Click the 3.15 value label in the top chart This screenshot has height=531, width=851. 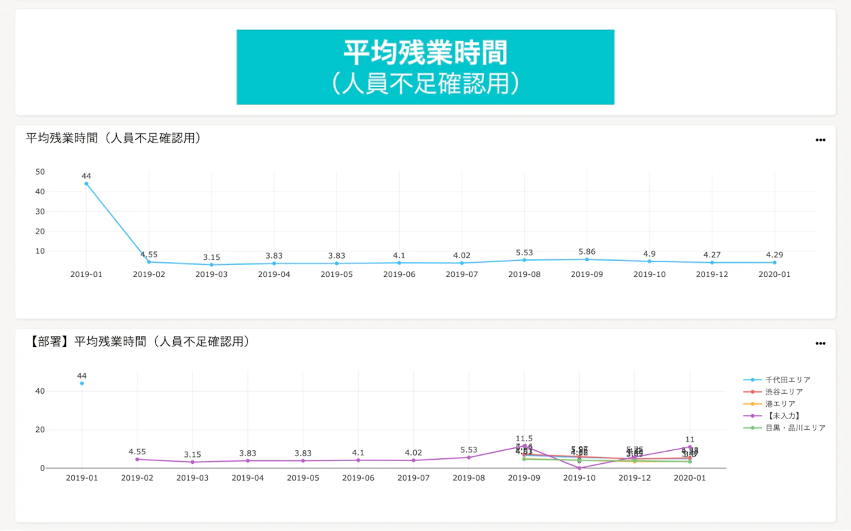(x=211, y=257)
